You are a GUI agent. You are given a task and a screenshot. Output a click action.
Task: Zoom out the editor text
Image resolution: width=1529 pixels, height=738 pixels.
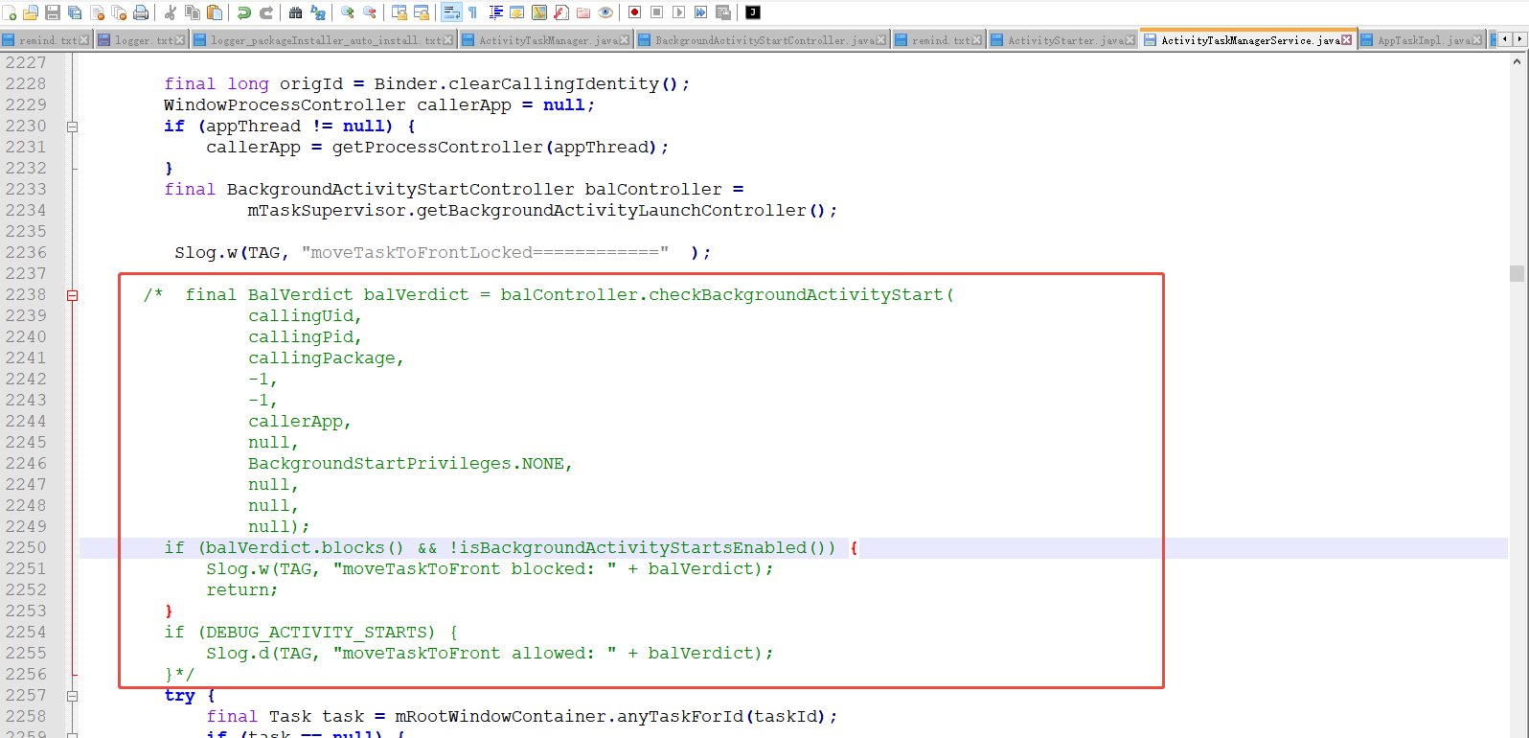pos(369,12)
